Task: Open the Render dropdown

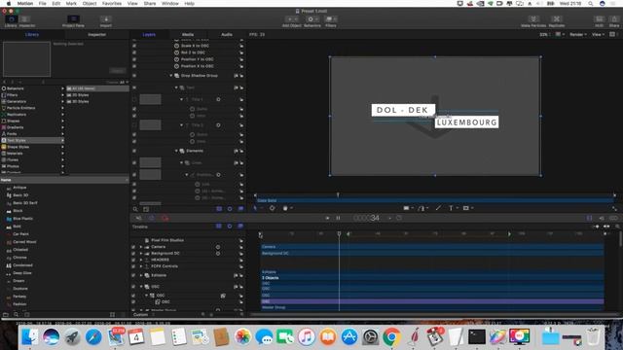Action: 578,35
